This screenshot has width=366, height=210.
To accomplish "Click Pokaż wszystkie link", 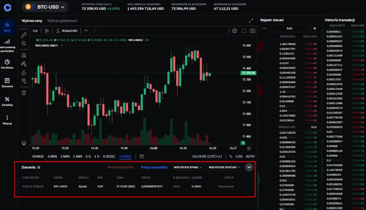I will click(x=154, y=167).
